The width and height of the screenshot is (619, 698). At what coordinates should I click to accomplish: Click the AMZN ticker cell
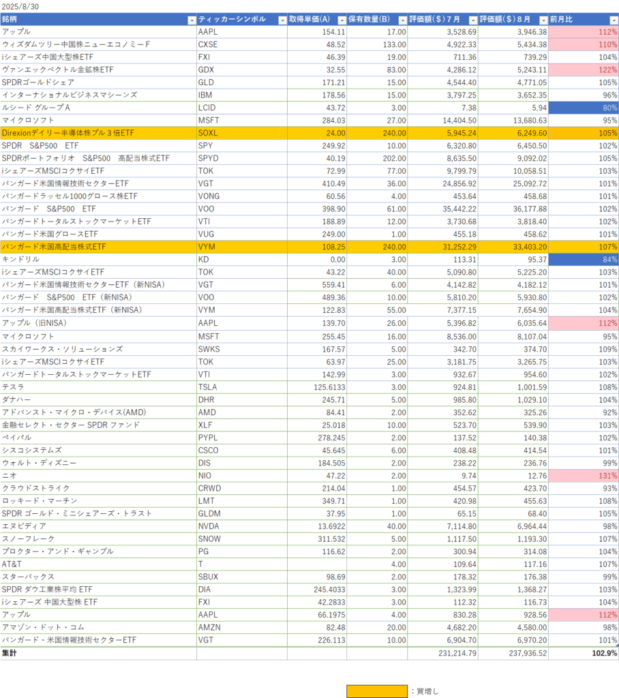point(242,627)
